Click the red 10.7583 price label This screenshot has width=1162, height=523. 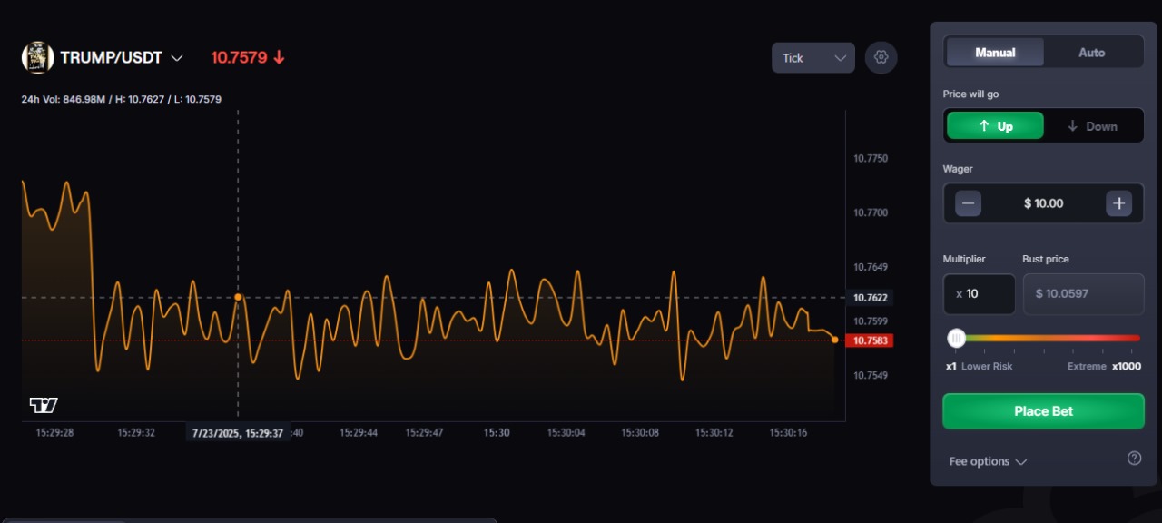point(869,340)
